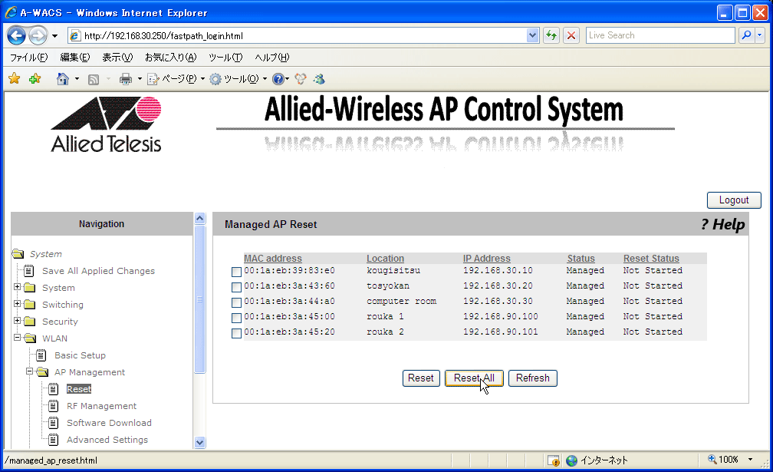Click the top-level System folder icon

tap(18, 254)
